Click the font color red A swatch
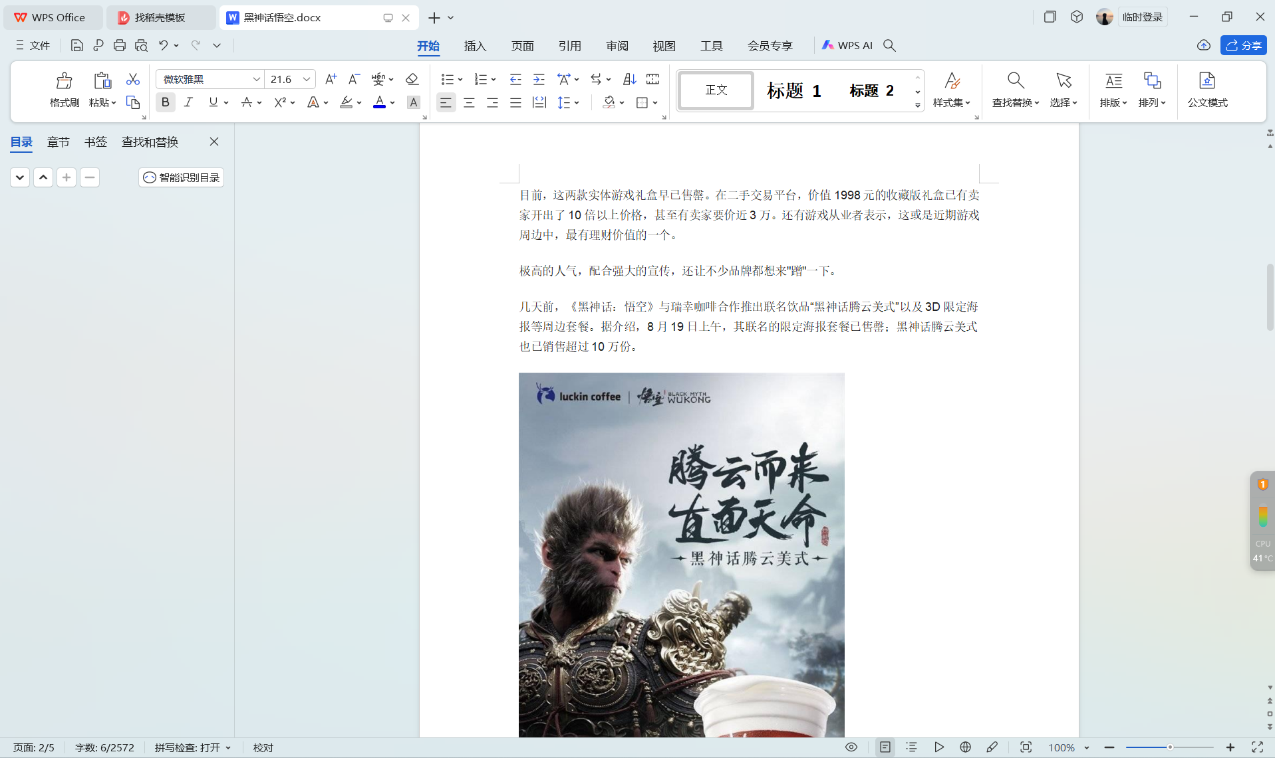The image size is (1275, 758). click(x=379, y=102)
